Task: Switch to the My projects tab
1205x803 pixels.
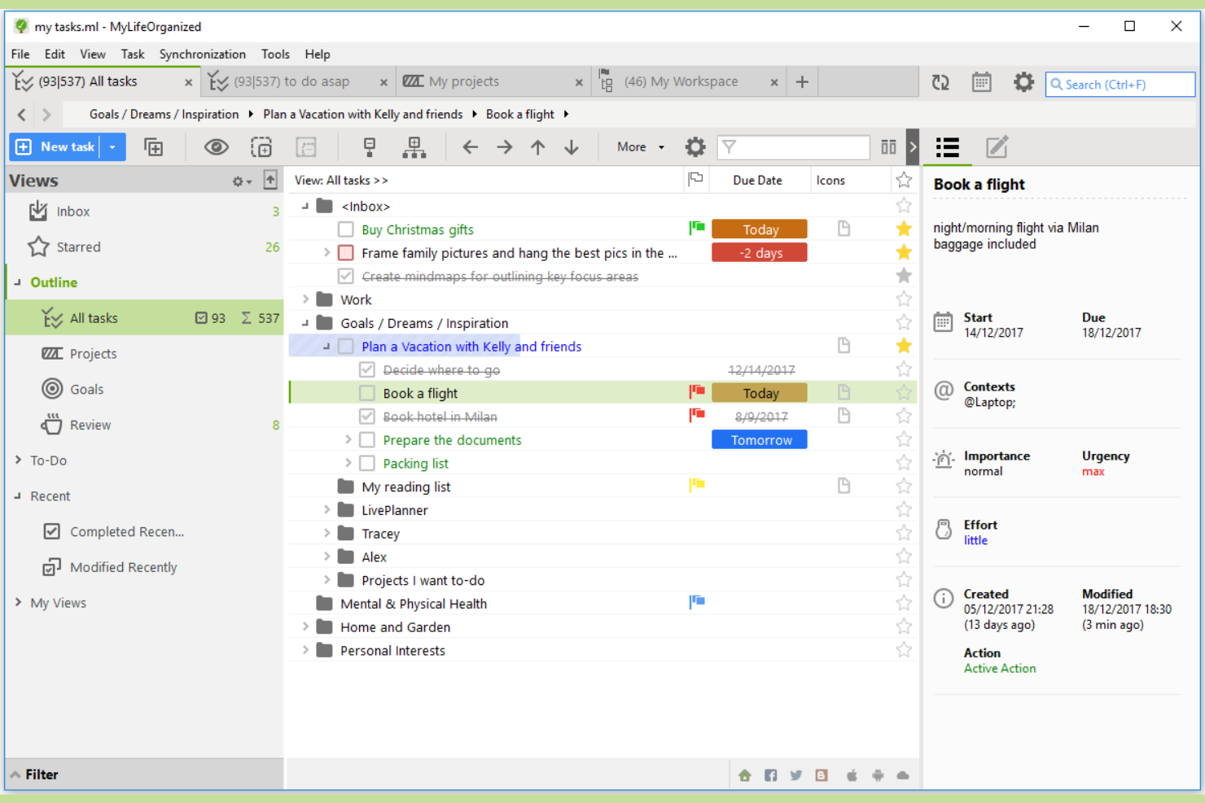Action: 464,81
